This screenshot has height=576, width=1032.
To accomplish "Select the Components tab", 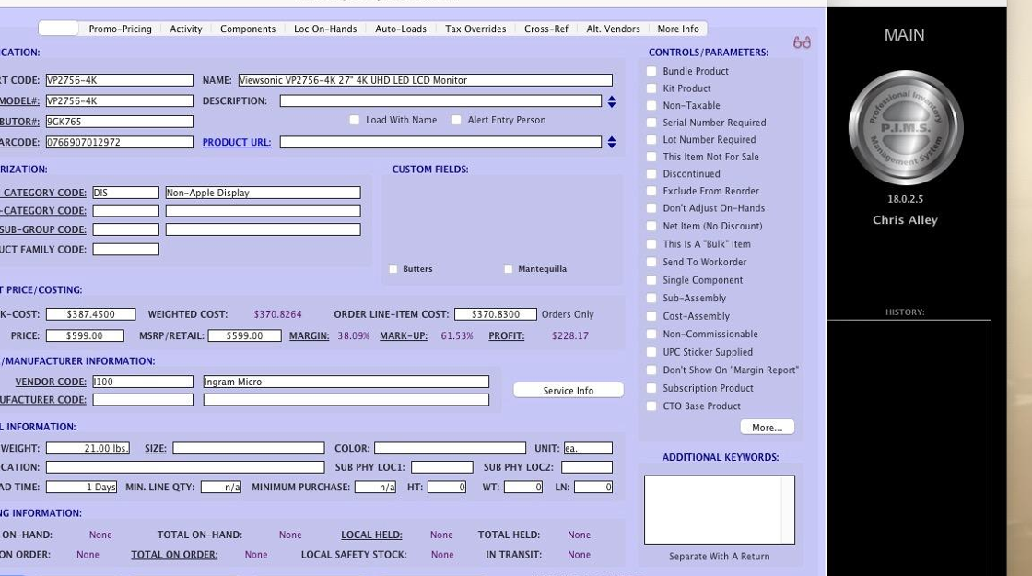I will (248, 29).
